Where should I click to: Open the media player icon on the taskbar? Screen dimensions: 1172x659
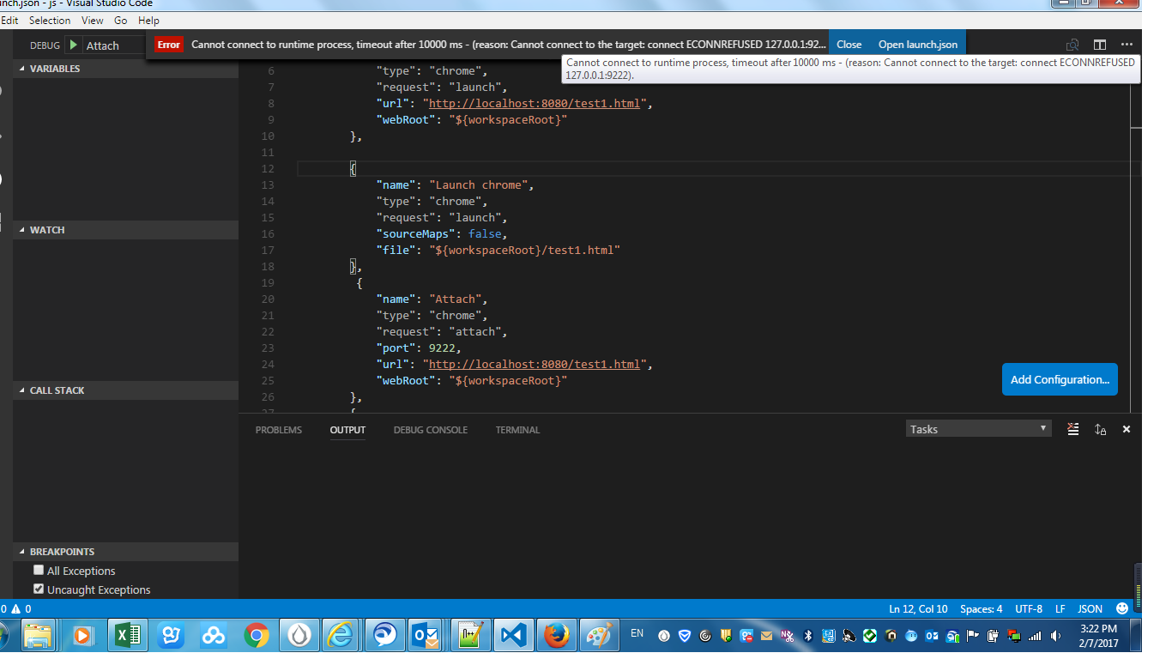point(82,636)
